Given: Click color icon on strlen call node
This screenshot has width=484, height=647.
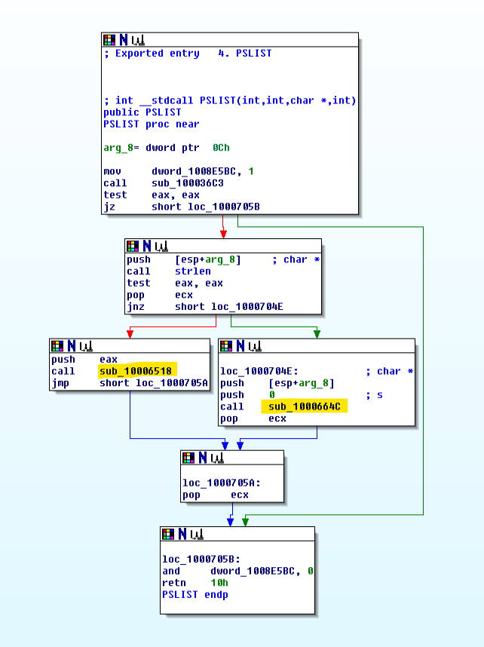Looking at the screenshot, I should pyautogui.click(x=133, y=247).
